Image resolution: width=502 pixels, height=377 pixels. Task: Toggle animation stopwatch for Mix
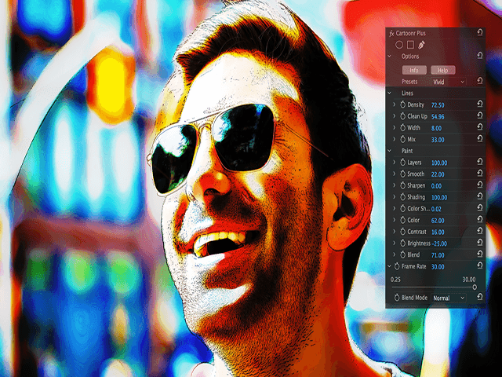[402, 140]
